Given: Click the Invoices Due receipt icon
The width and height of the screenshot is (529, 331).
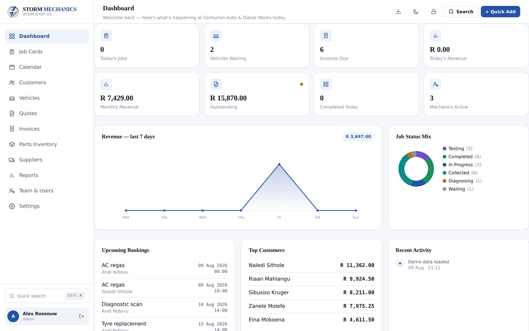Looking at the screenshot, I should 326,36.
